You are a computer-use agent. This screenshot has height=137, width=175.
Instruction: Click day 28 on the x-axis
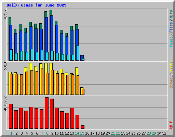[149, 133]
